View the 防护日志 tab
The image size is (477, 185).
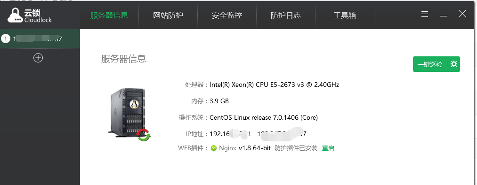(x=286, y=15)
